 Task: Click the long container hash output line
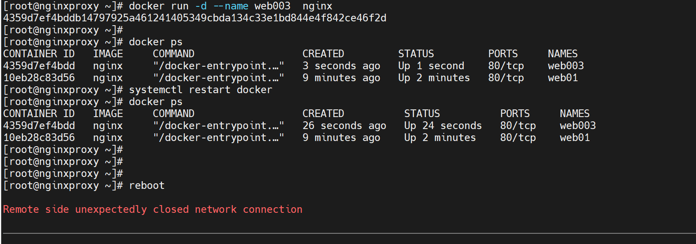coord(195,18)
